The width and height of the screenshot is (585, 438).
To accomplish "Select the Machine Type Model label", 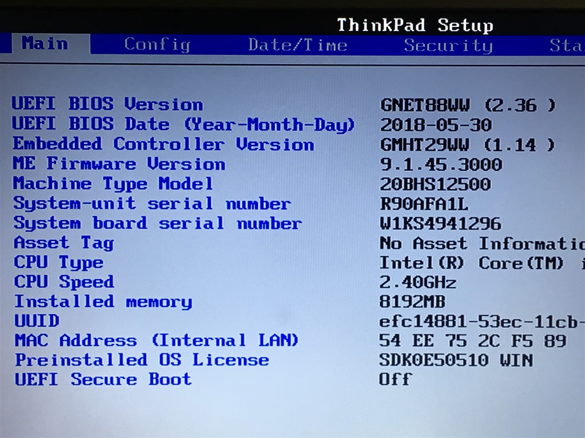I will tap(113, 184).
